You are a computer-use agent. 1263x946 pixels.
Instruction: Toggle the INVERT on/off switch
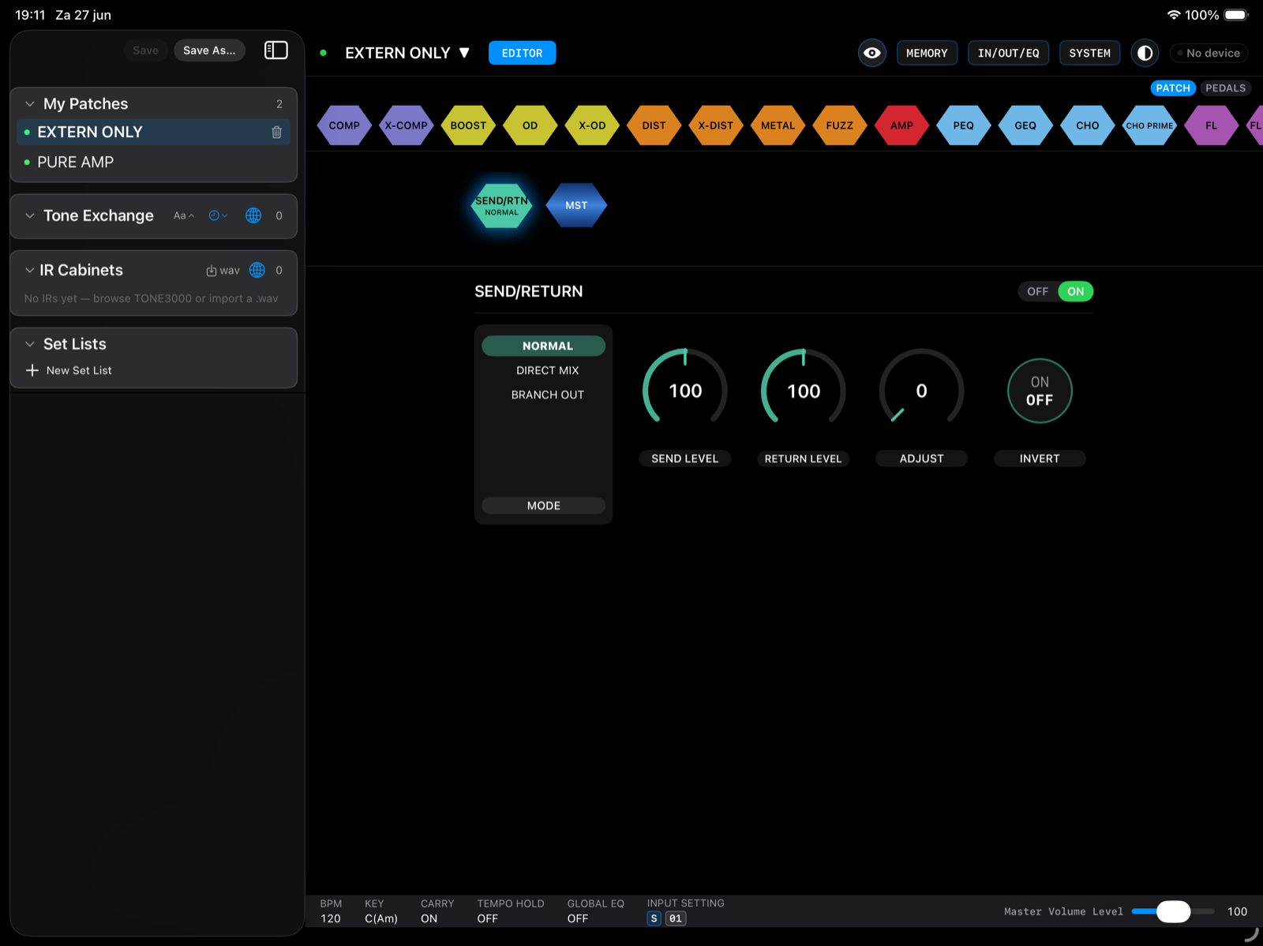[x=1040, y=391]
